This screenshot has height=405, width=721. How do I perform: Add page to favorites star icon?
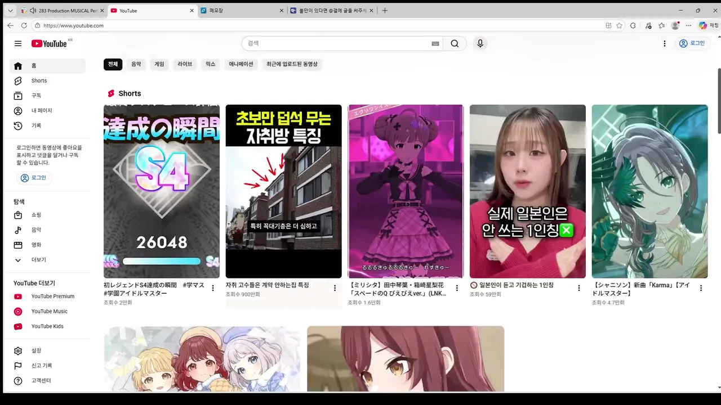click(x=620, y=25)
